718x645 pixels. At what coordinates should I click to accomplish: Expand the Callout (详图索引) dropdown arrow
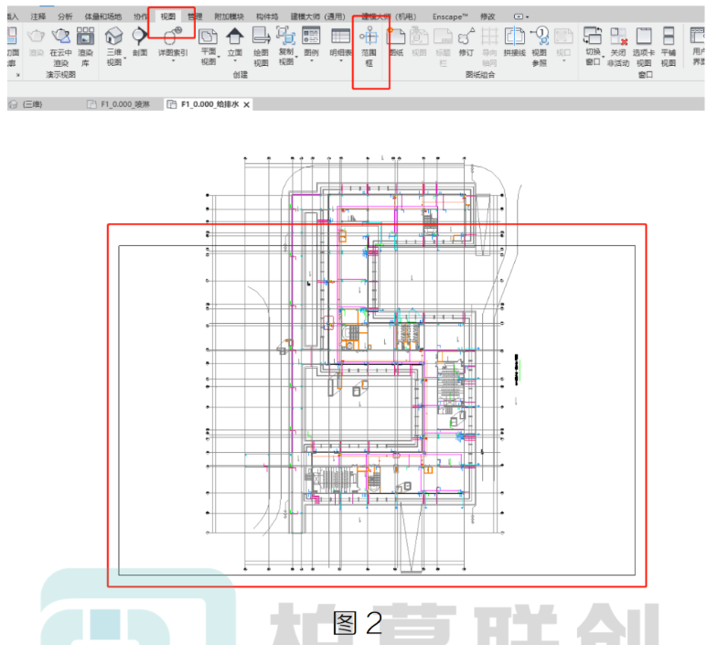[x=173, y=60]
